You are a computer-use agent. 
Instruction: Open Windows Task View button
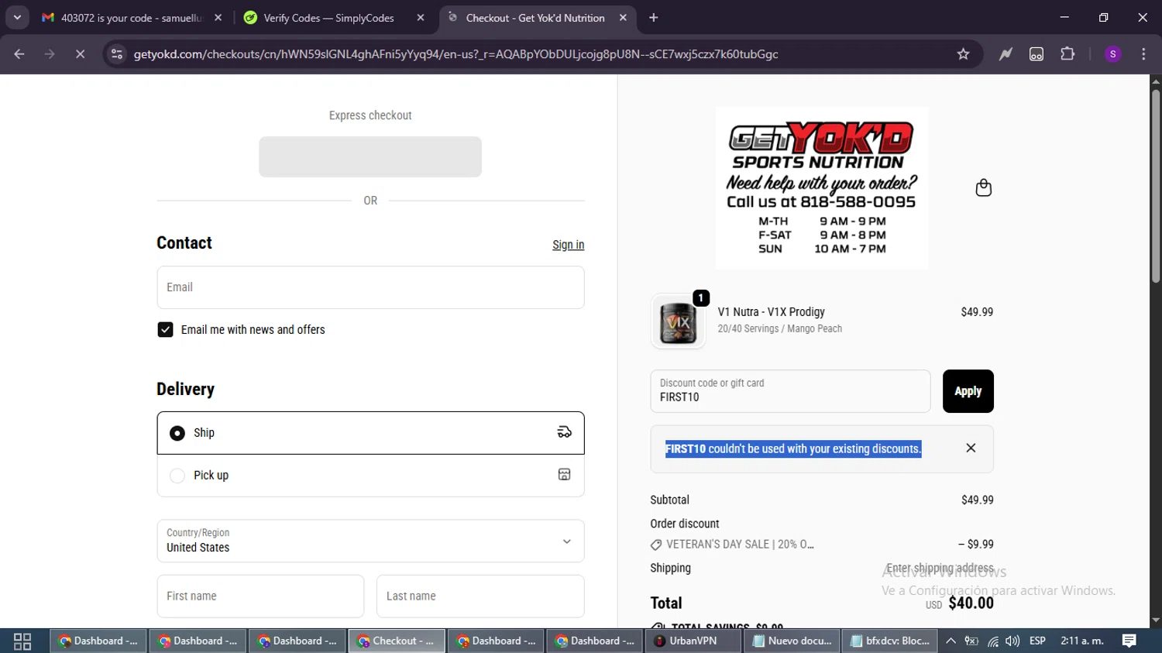(x=22, y=641)
